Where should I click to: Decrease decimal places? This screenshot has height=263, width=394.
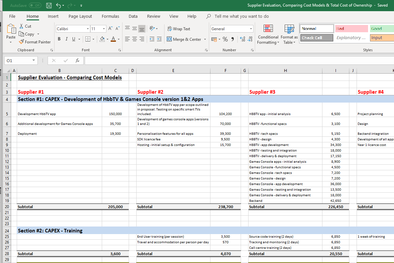pos(250,39)
